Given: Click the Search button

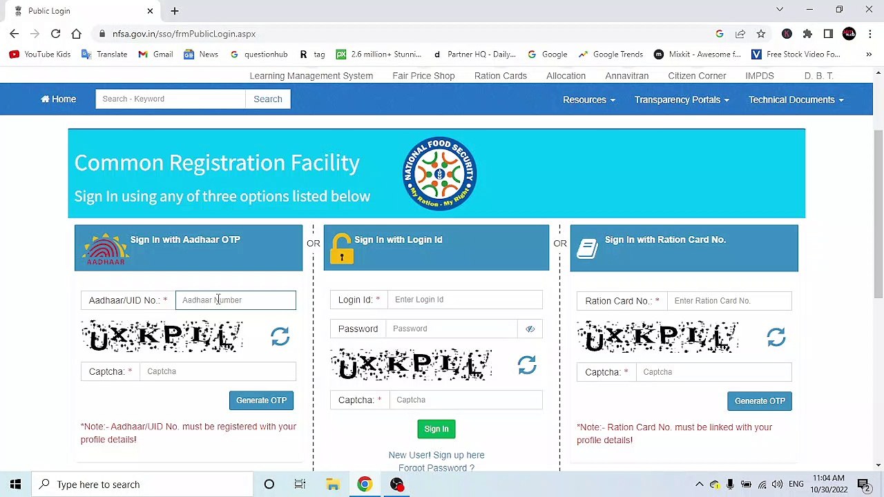Looking at the screenshot, I should pyautogui.click(x=268, y=99).
